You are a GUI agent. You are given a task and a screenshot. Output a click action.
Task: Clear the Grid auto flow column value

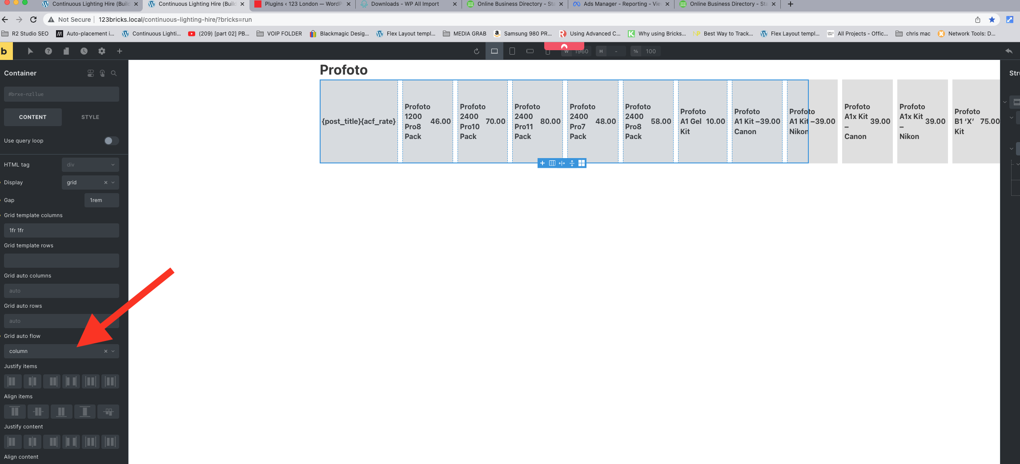106,351
